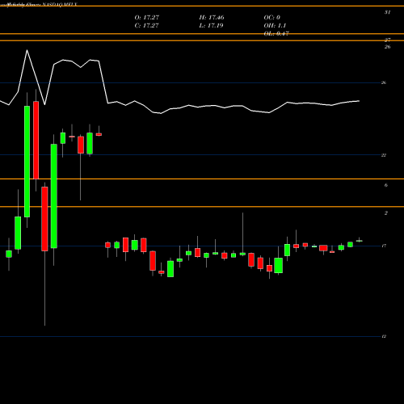Viewport: 404px width, 404px height.
Task: Select the high price H: 17.46
Action: tap(212, 18)
